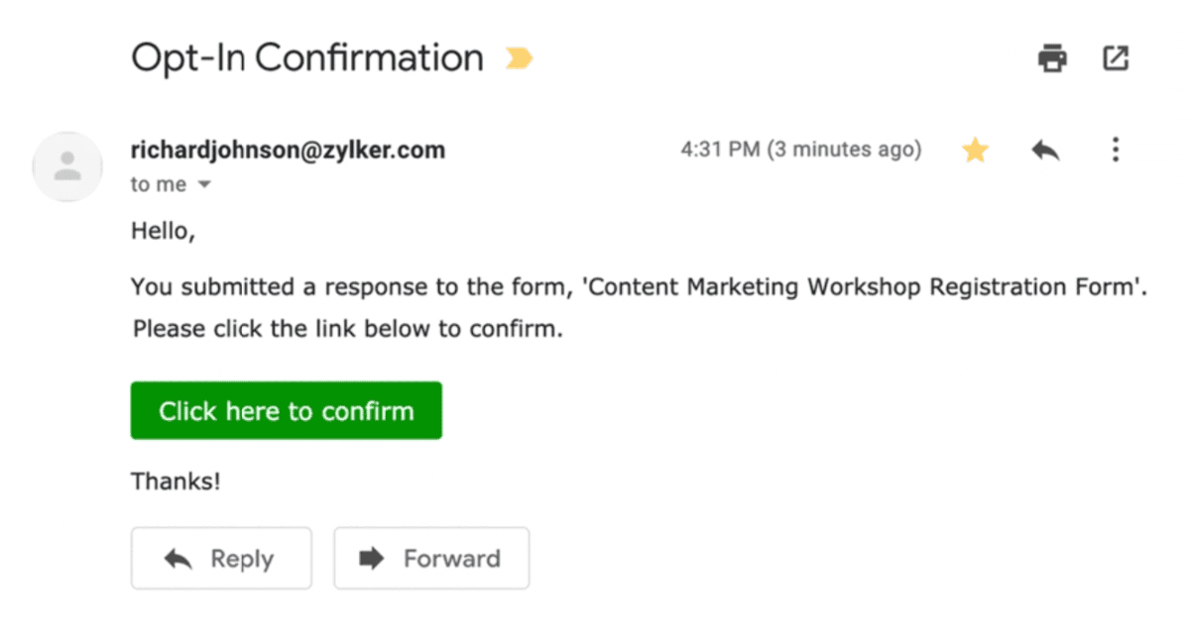Screen dimensions: 1189x633
Task: Click the reply arrow icon near timestamp
Action: (1045, 151)
